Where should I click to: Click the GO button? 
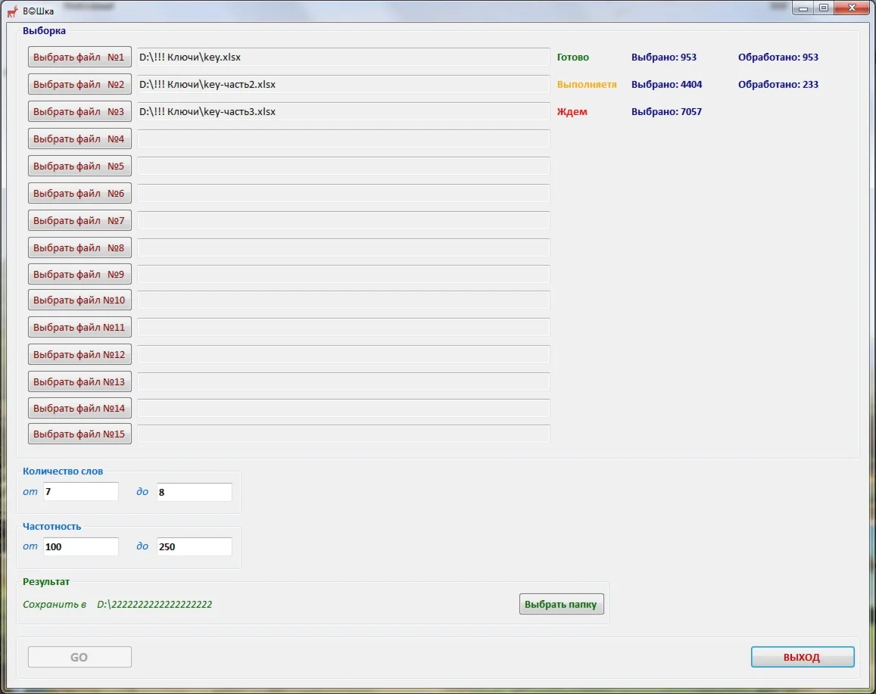[x=79, y=657]
